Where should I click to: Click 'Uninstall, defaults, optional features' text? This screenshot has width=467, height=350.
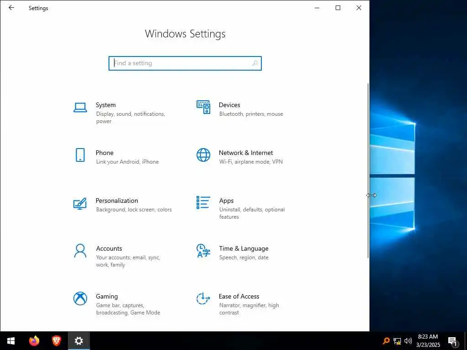pos(252,213)
